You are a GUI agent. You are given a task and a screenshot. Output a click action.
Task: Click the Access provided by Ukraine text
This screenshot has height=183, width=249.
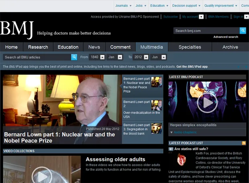[124, 17]
